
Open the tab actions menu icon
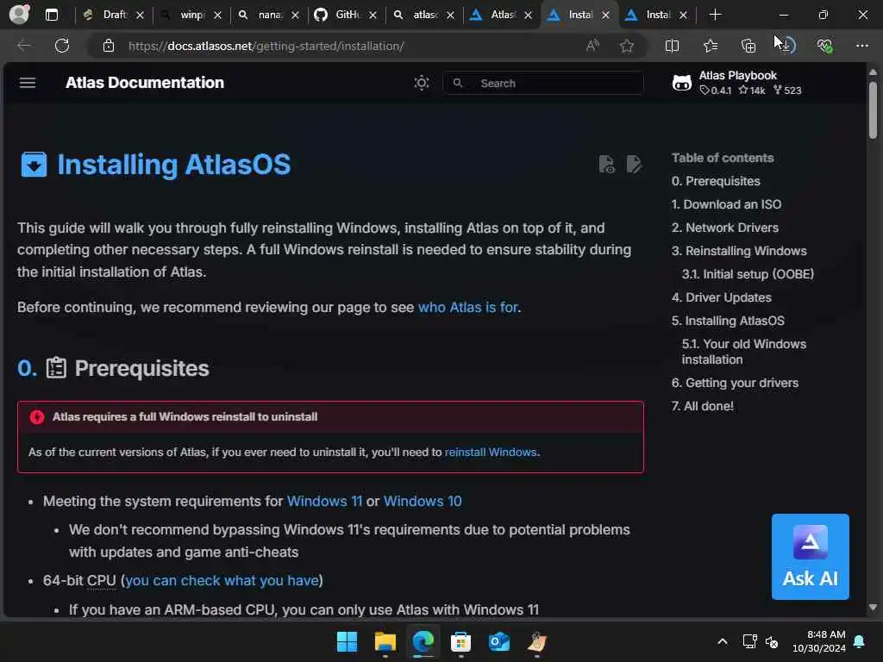51,15
